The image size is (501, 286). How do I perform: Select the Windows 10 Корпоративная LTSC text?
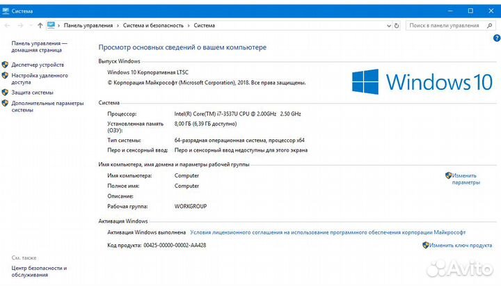tap(148, 72)
